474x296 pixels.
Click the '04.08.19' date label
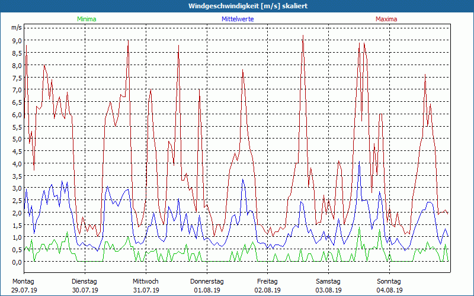(390, 290)
